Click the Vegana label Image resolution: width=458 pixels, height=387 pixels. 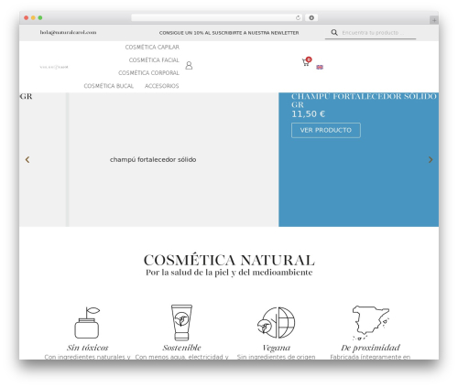coord(277,348)
